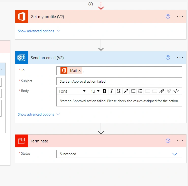Open the Status dropdown showing Succeeded
The width and height of the screenshot is (188, 186).
click(x=119, y=154)
